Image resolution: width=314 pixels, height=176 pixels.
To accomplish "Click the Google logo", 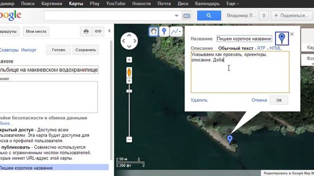I will [10, 15].
